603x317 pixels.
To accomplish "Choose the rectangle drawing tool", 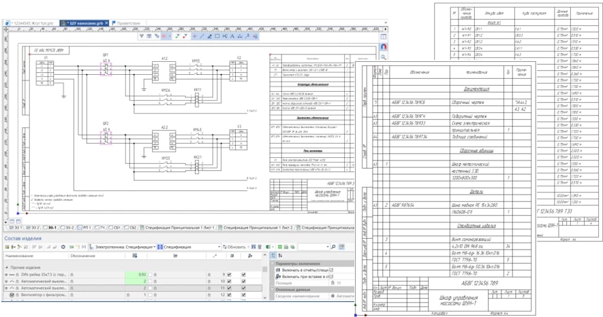I will [217, 37].
